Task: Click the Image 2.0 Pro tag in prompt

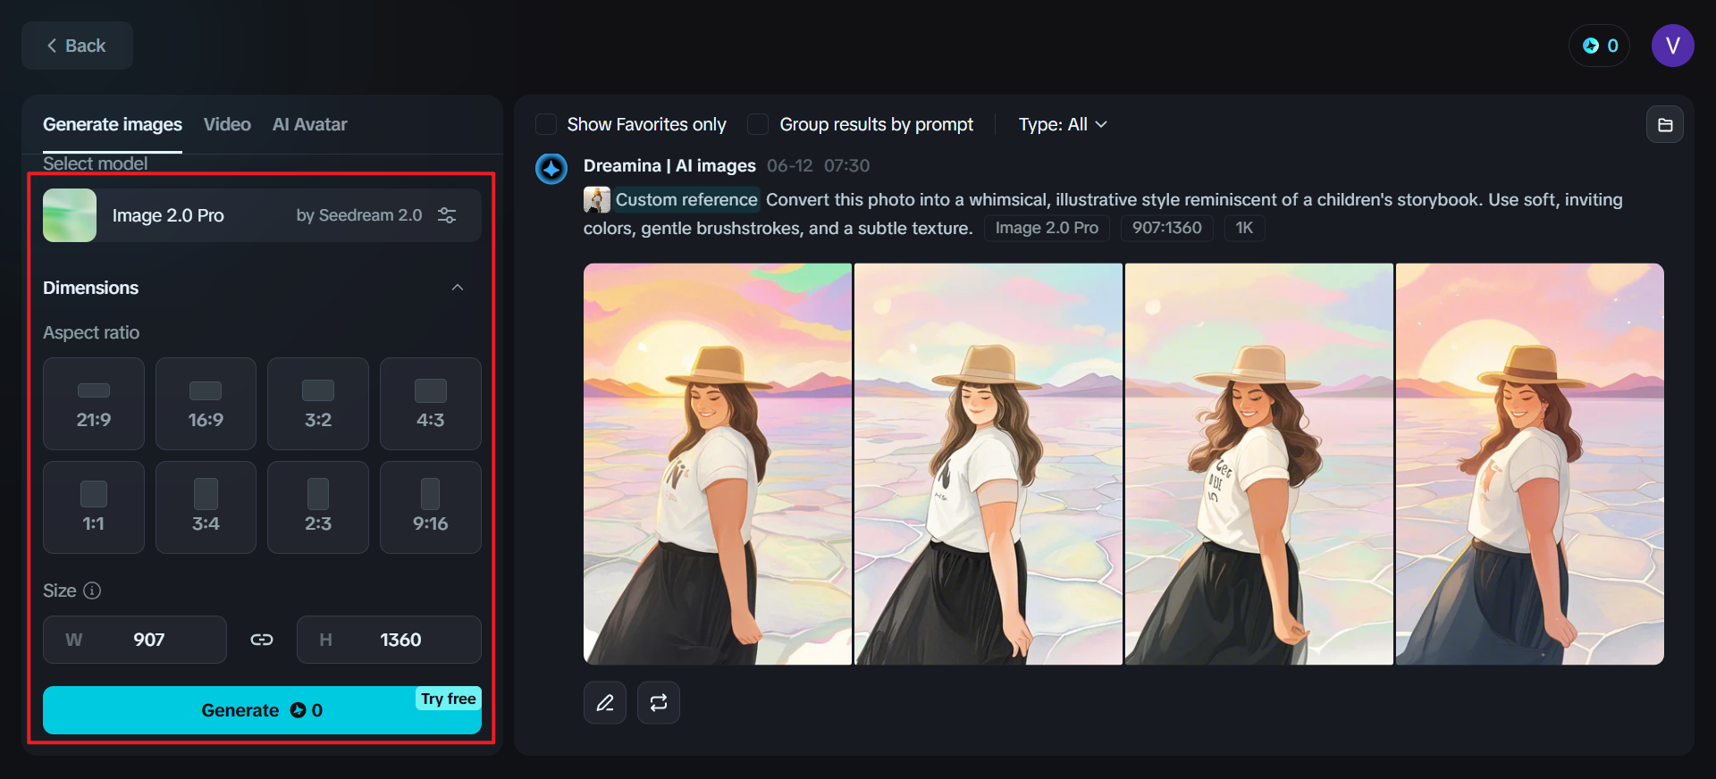Action: (1047, 228)
